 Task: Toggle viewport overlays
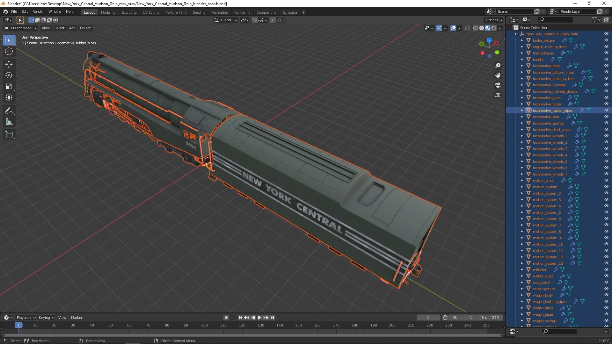point(453,28)
